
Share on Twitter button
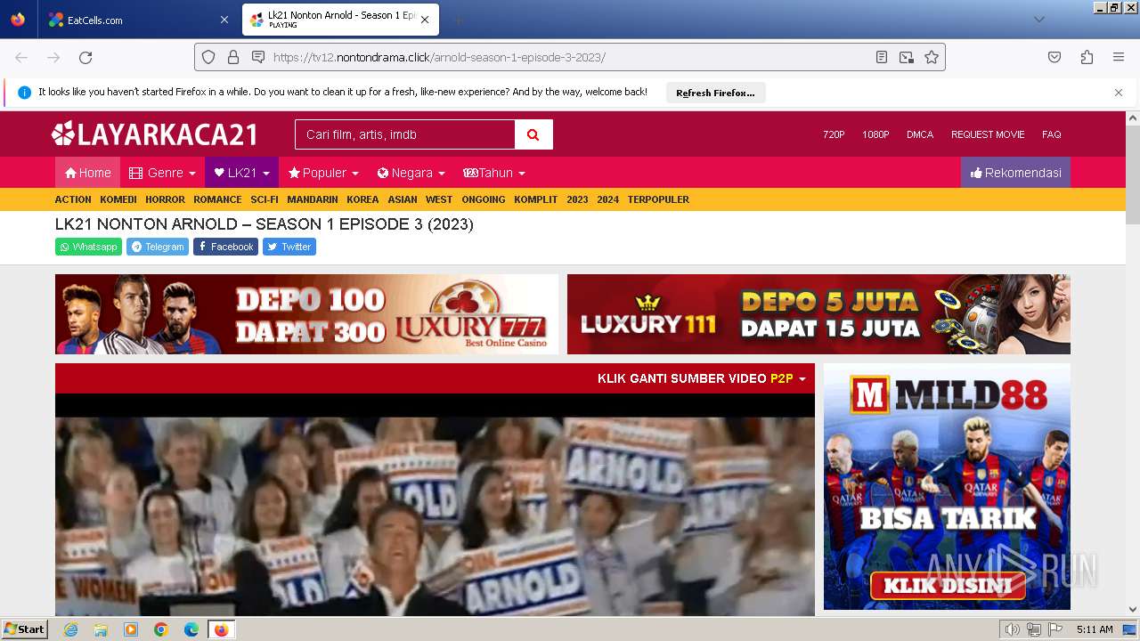pyautogui.click(x=289, y=247)
